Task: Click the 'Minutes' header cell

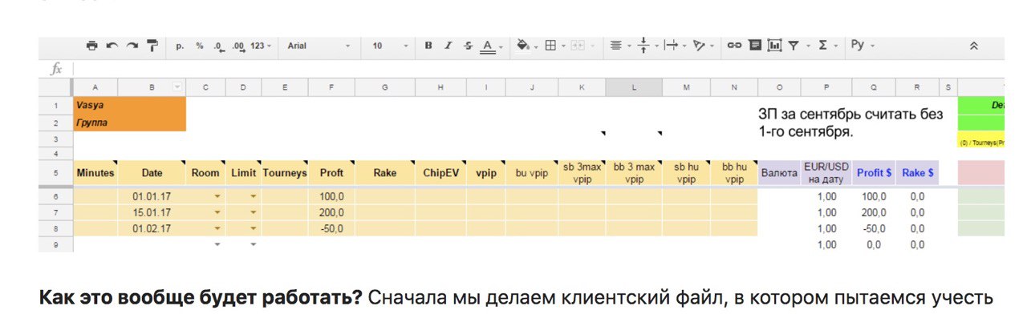Action: point(95,172)
